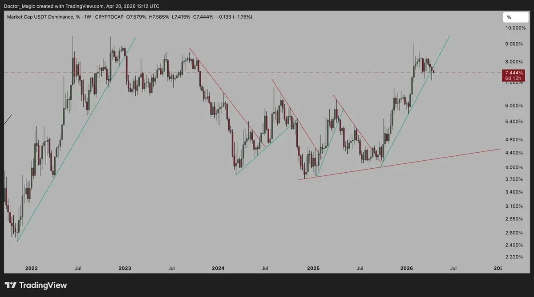Screen dimensions: 534x297
Task: Click the 2023 time axis label
Action: 125,268
